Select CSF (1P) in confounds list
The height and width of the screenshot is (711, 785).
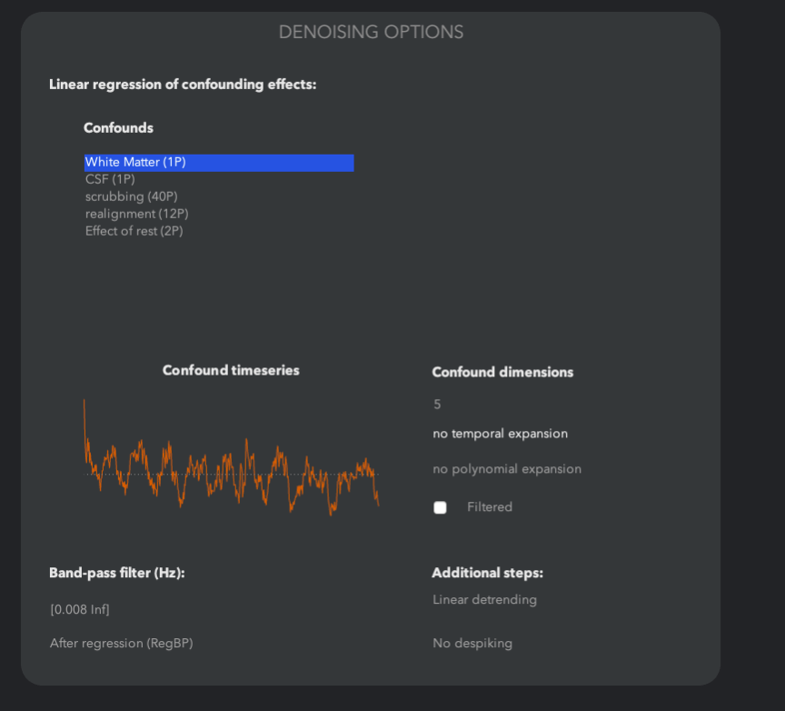(110, 179)
